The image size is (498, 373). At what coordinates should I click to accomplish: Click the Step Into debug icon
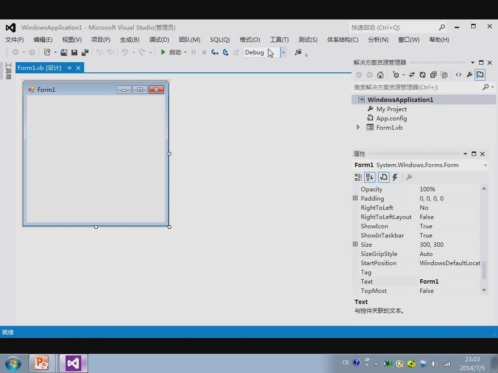click(x=214, y=52)
